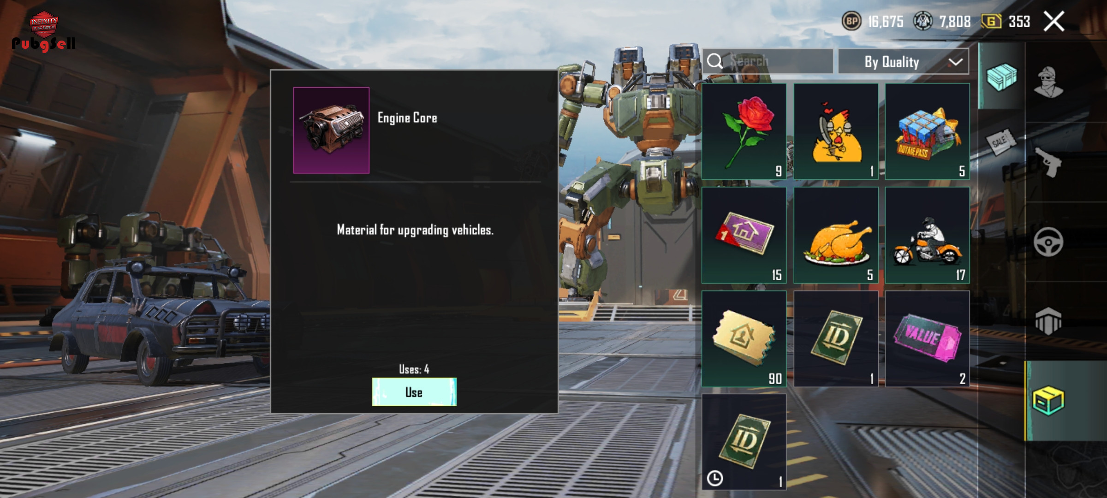Select the roast chicken dinner item
Viewport: 1107px width, 498px height.
(x=836, y=235)
